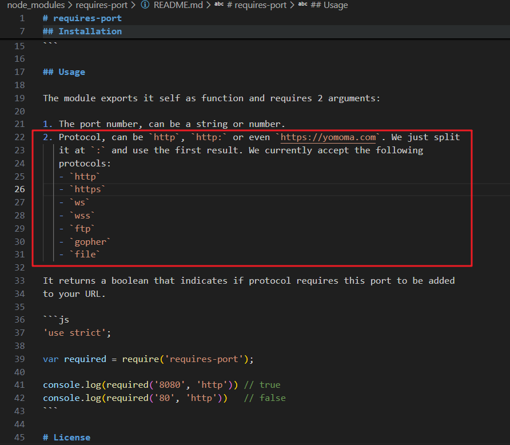
Task: Expand chevron after node_modules breadcrumb
Action: coord(70,5)
